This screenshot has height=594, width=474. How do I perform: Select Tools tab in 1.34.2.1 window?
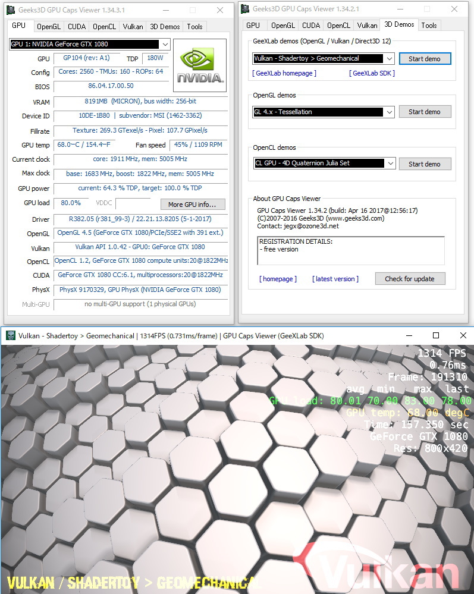tap(429, 26)
